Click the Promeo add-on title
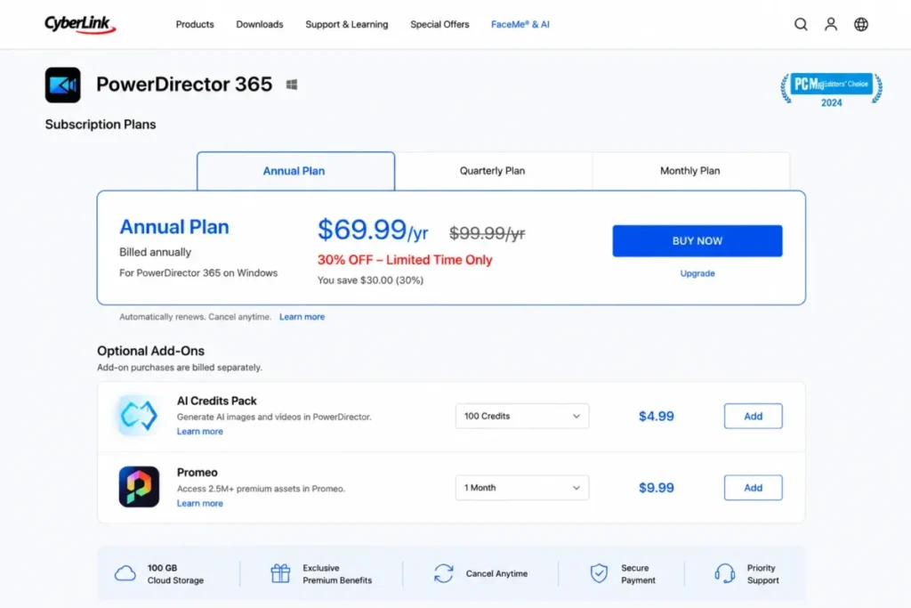The height and width of the screenshot is (608, 911). click(x=197, y=473)
